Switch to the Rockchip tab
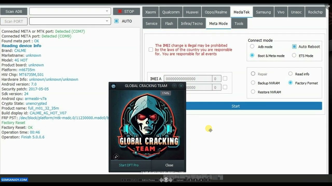This screenshot has height=186, width=332. (x=315, y=12)
